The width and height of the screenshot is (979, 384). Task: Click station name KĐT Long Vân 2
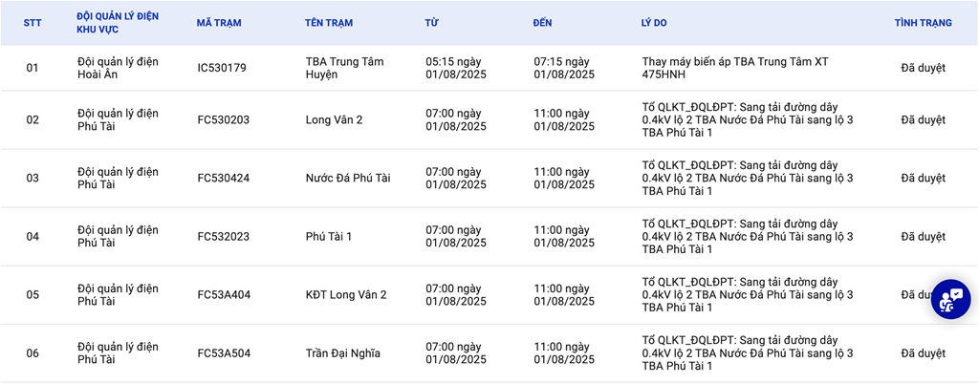pyautogui.click(x=346, y=294)
